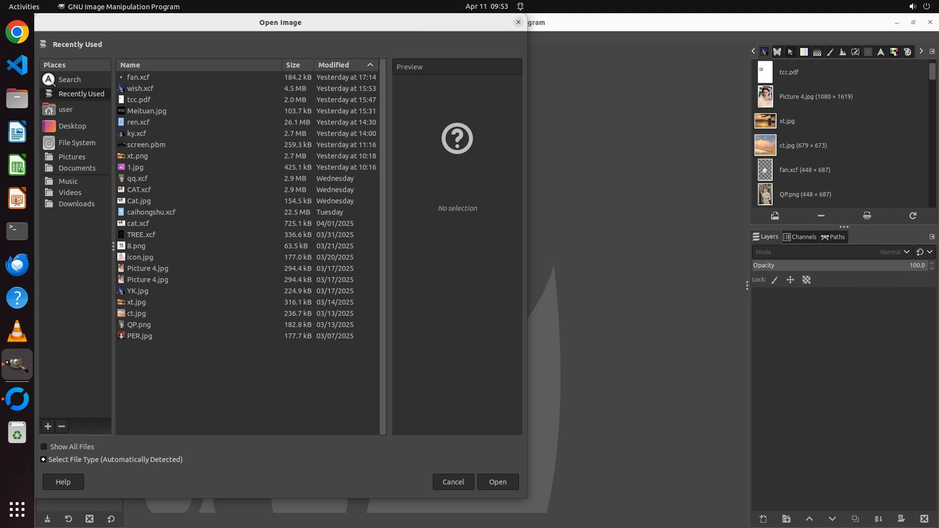The image size is (939, 528).
Task: Toggle the lock alpha channel icon
Action: [x=806, y=280]
